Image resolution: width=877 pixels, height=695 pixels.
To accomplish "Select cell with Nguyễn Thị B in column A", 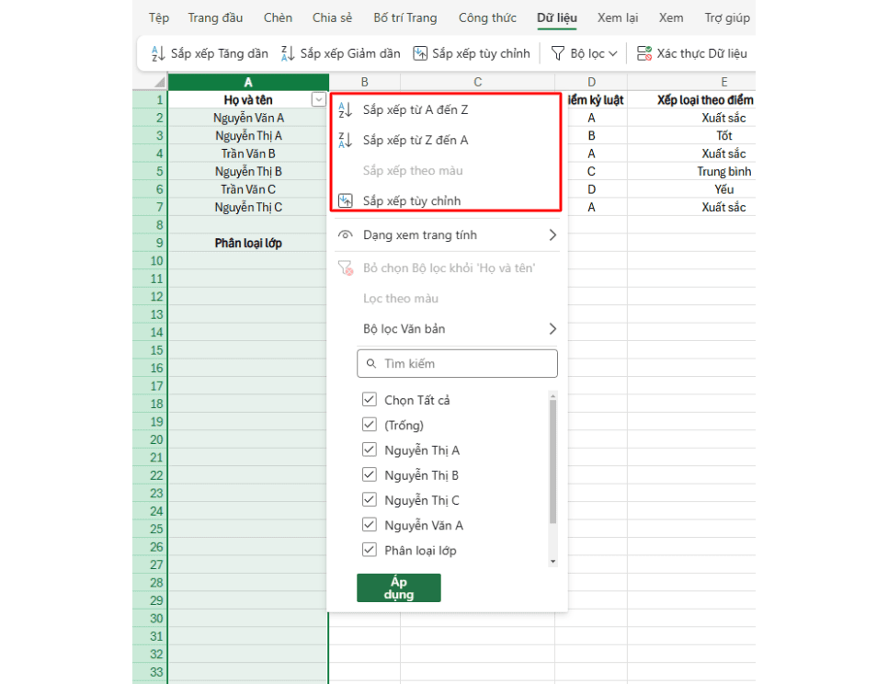I will click(248, 172).
